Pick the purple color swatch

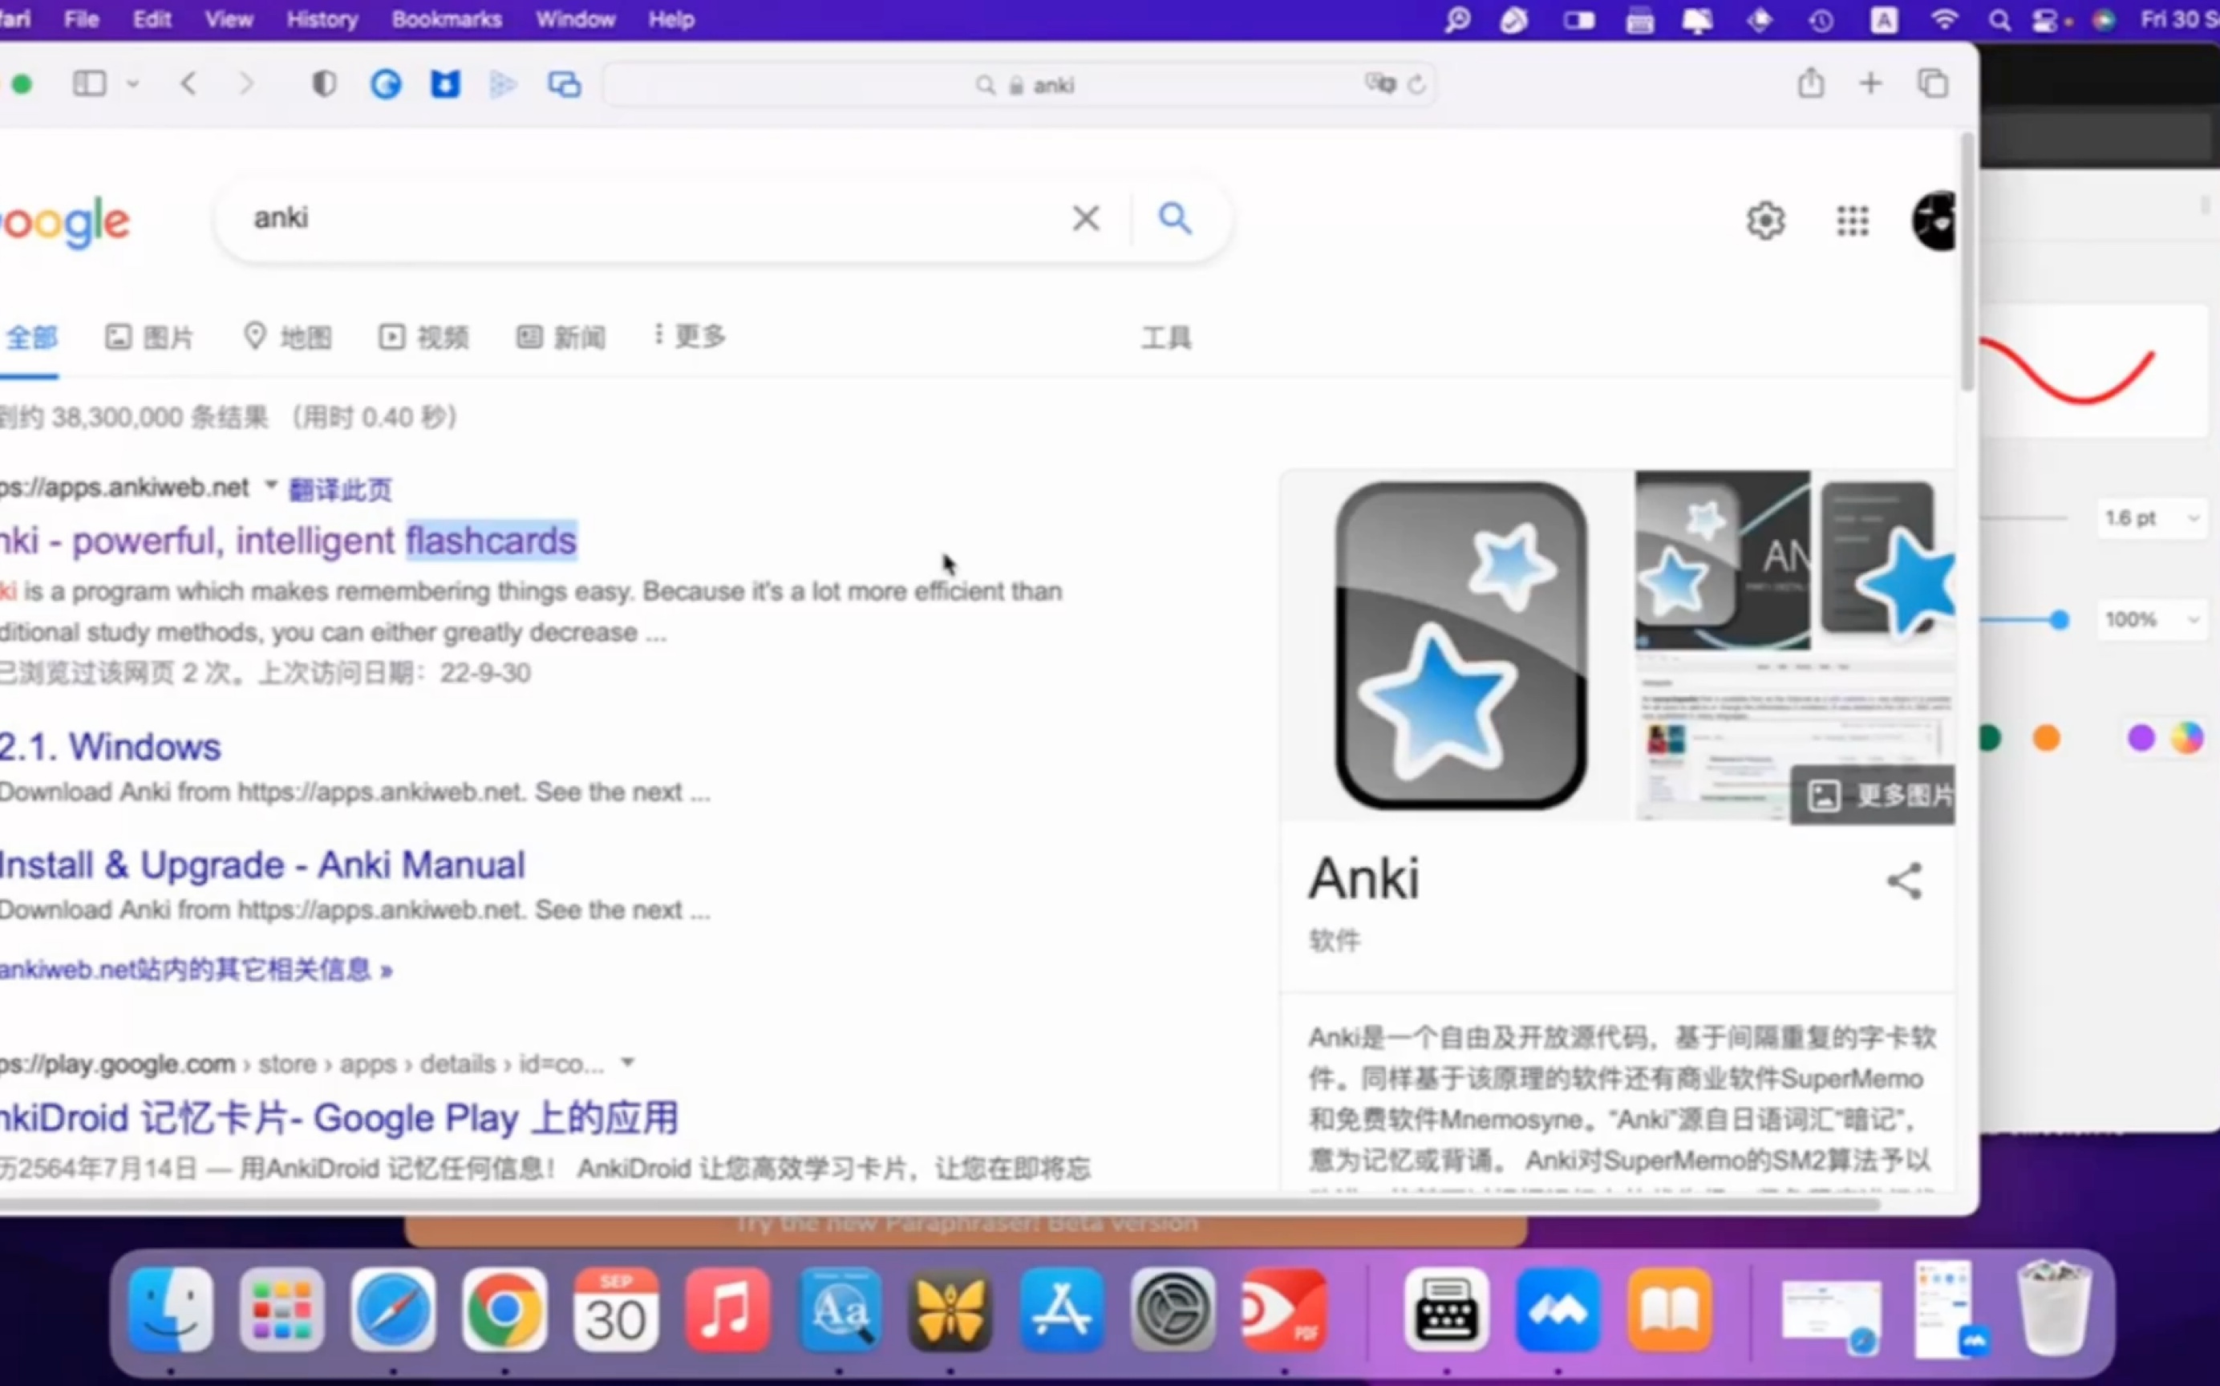[x=2141, y=738]
